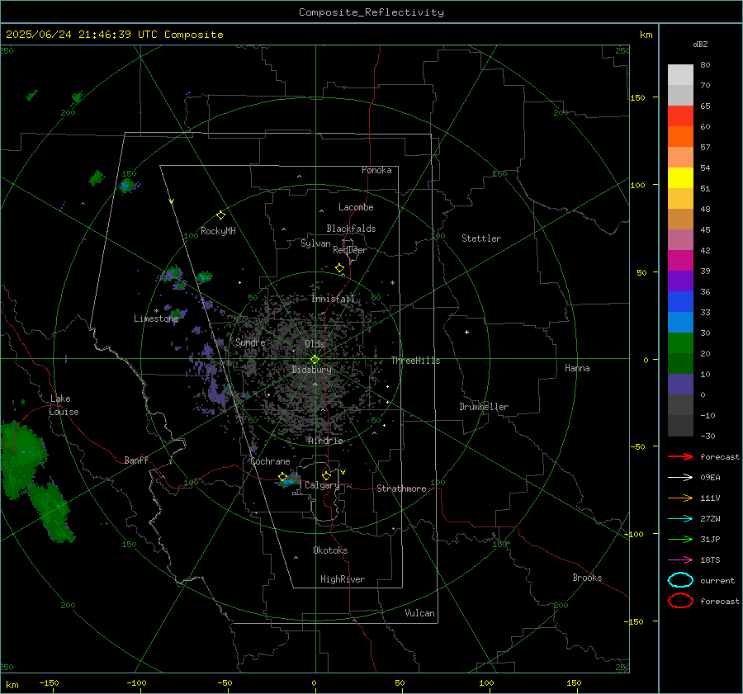Click the white plus marker west of Hanna
The height and width of the screenshot is (694, 743).
[x=466, y=332]
